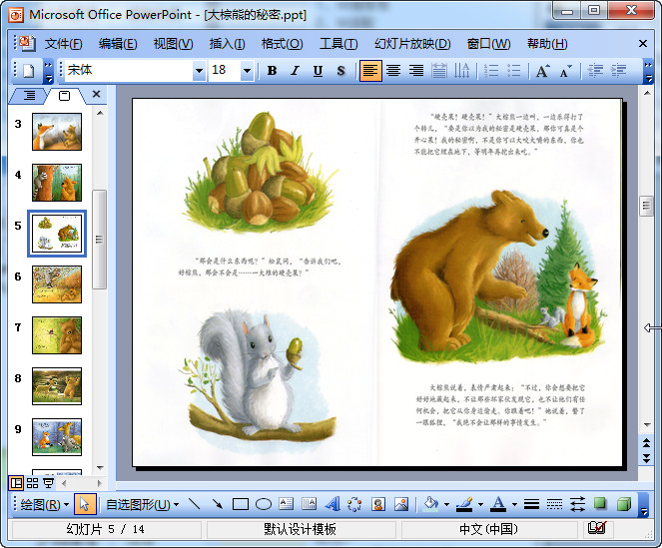Select slide 7 thumbnail

click(x=57, y=335)
